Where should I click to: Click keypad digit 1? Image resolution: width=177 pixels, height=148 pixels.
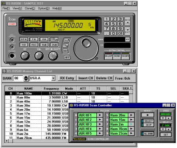click(107, 19)
